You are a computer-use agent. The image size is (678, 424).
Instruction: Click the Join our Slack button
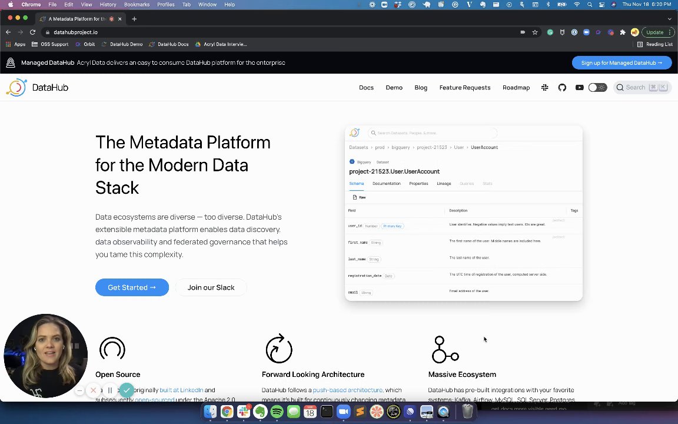pyautogui.click(x=211, y=287)
